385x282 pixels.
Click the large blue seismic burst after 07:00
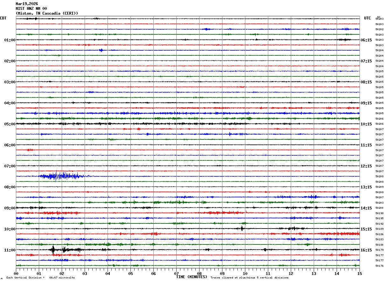tap(62, 176)
